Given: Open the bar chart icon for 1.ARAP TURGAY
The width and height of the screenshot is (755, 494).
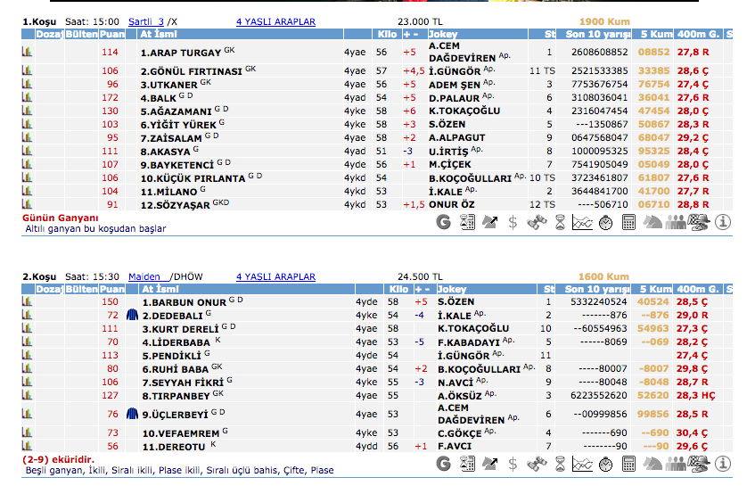Looking at the screenshot, I should tap(27, 53).
